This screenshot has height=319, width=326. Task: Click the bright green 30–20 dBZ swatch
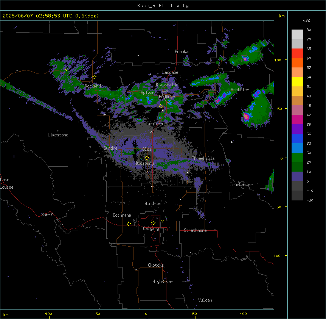point(297,158)
